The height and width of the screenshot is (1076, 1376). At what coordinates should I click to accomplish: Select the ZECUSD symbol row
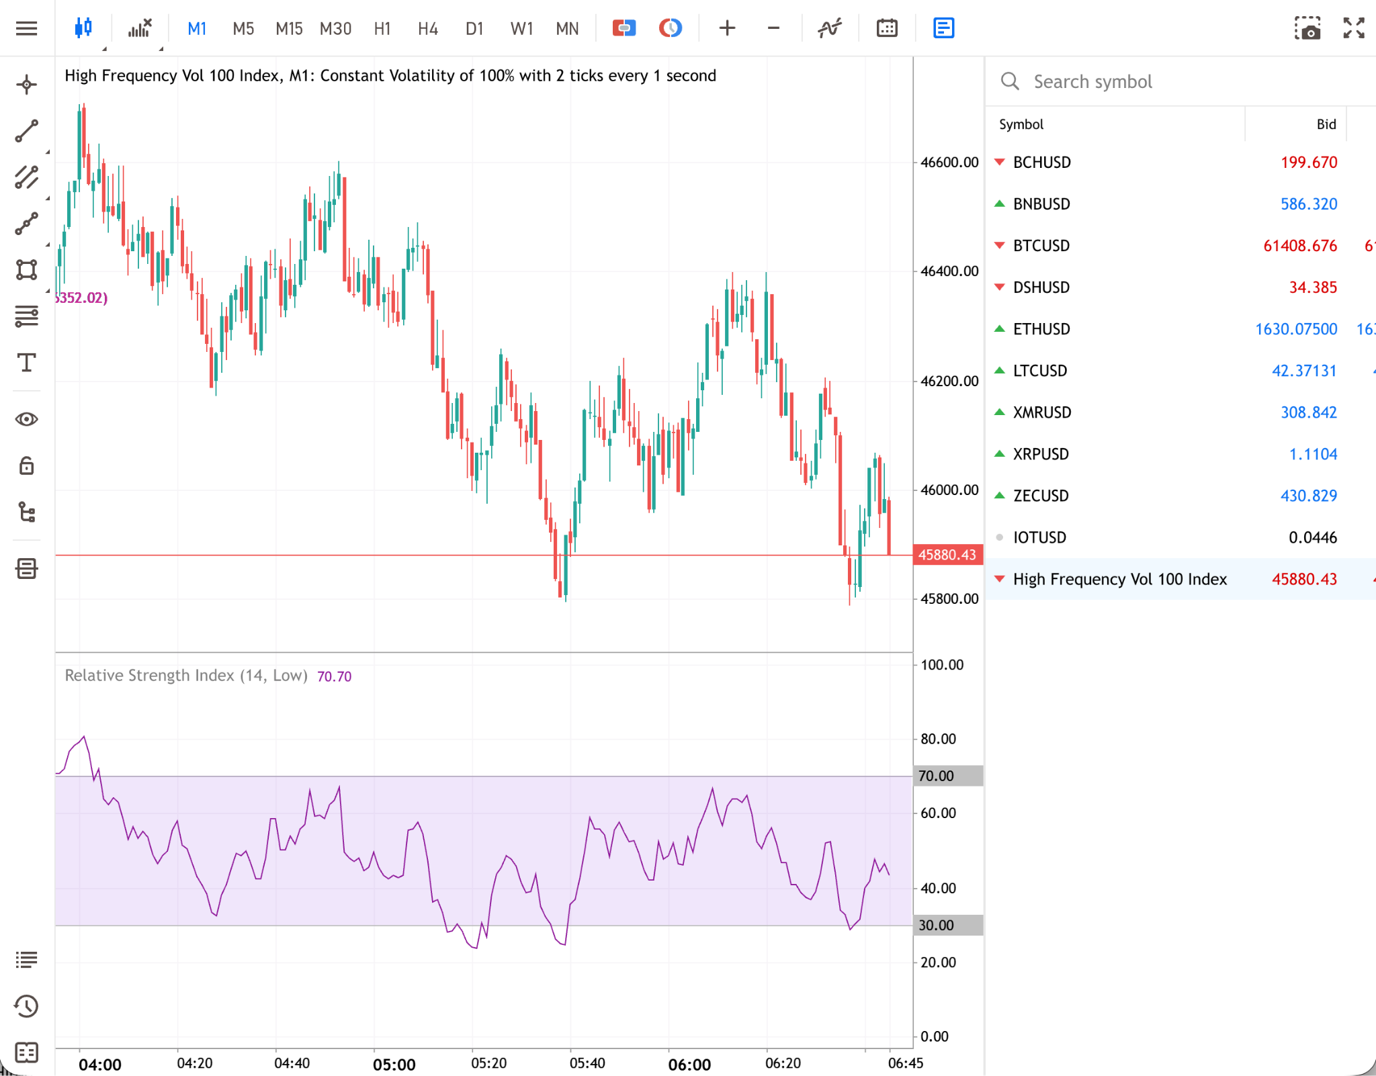coord(1180,496)
